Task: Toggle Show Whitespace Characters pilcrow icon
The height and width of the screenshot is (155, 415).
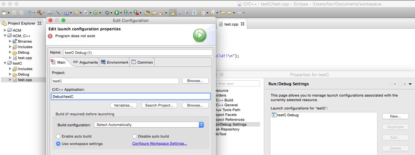Action: (194, 13)
